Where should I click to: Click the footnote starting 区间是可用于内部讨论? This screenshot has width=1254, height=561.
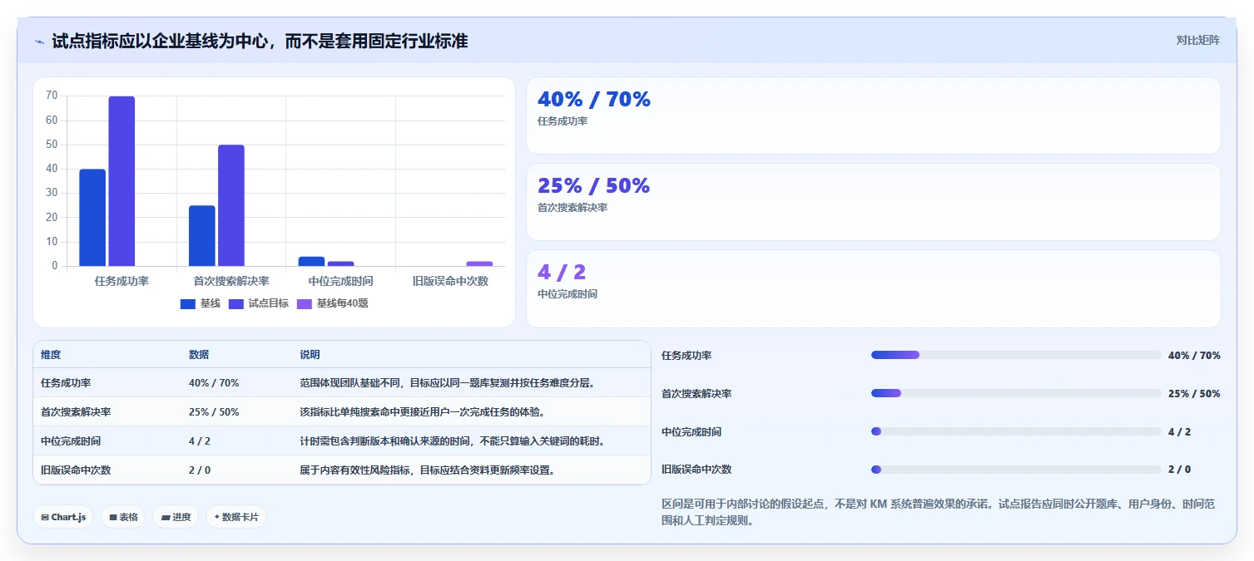(940, 513)
